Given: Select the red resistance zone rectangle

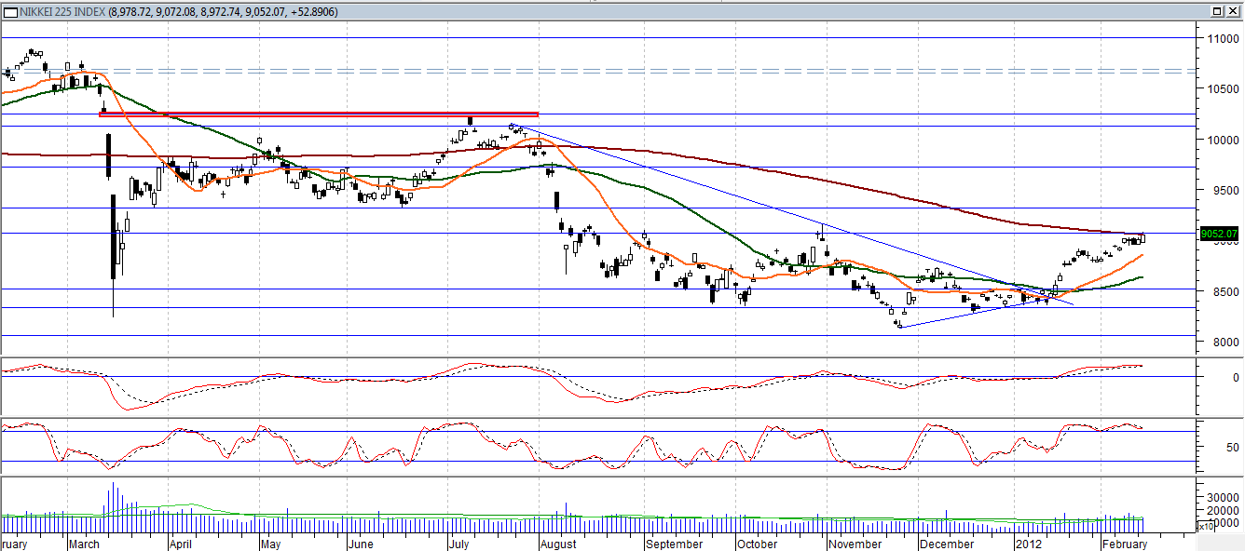Looking at the screenshot, I should [319, 114].
